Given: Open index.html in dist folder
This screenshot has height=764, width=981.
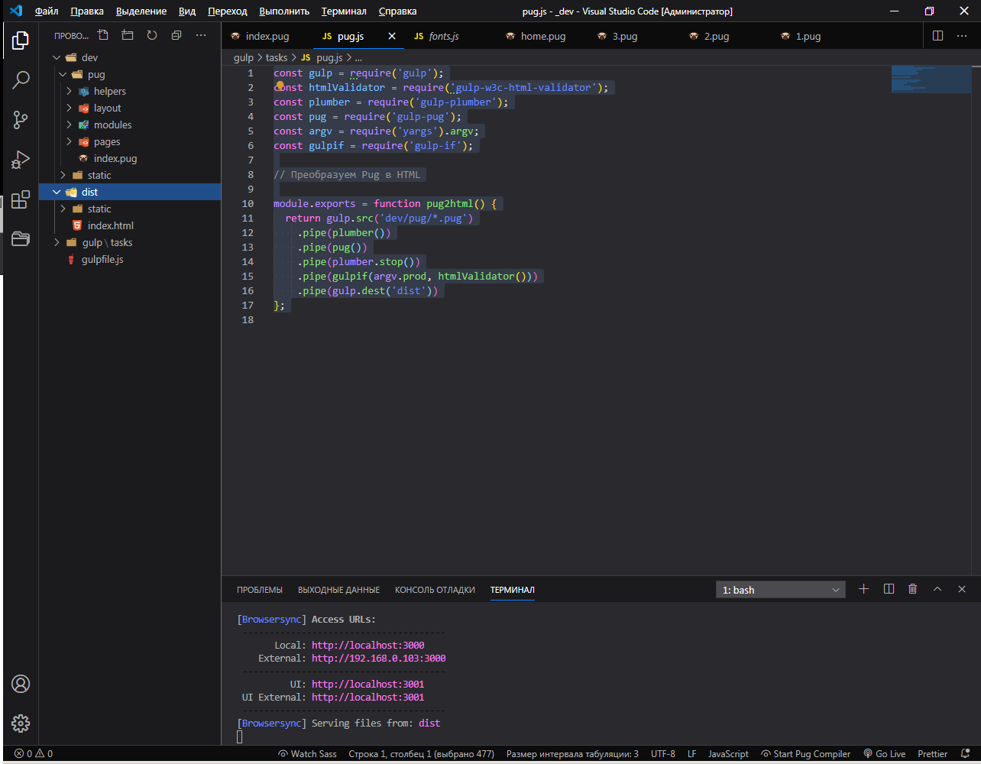Looking at the screenshot, I should (x=111, y=225).
